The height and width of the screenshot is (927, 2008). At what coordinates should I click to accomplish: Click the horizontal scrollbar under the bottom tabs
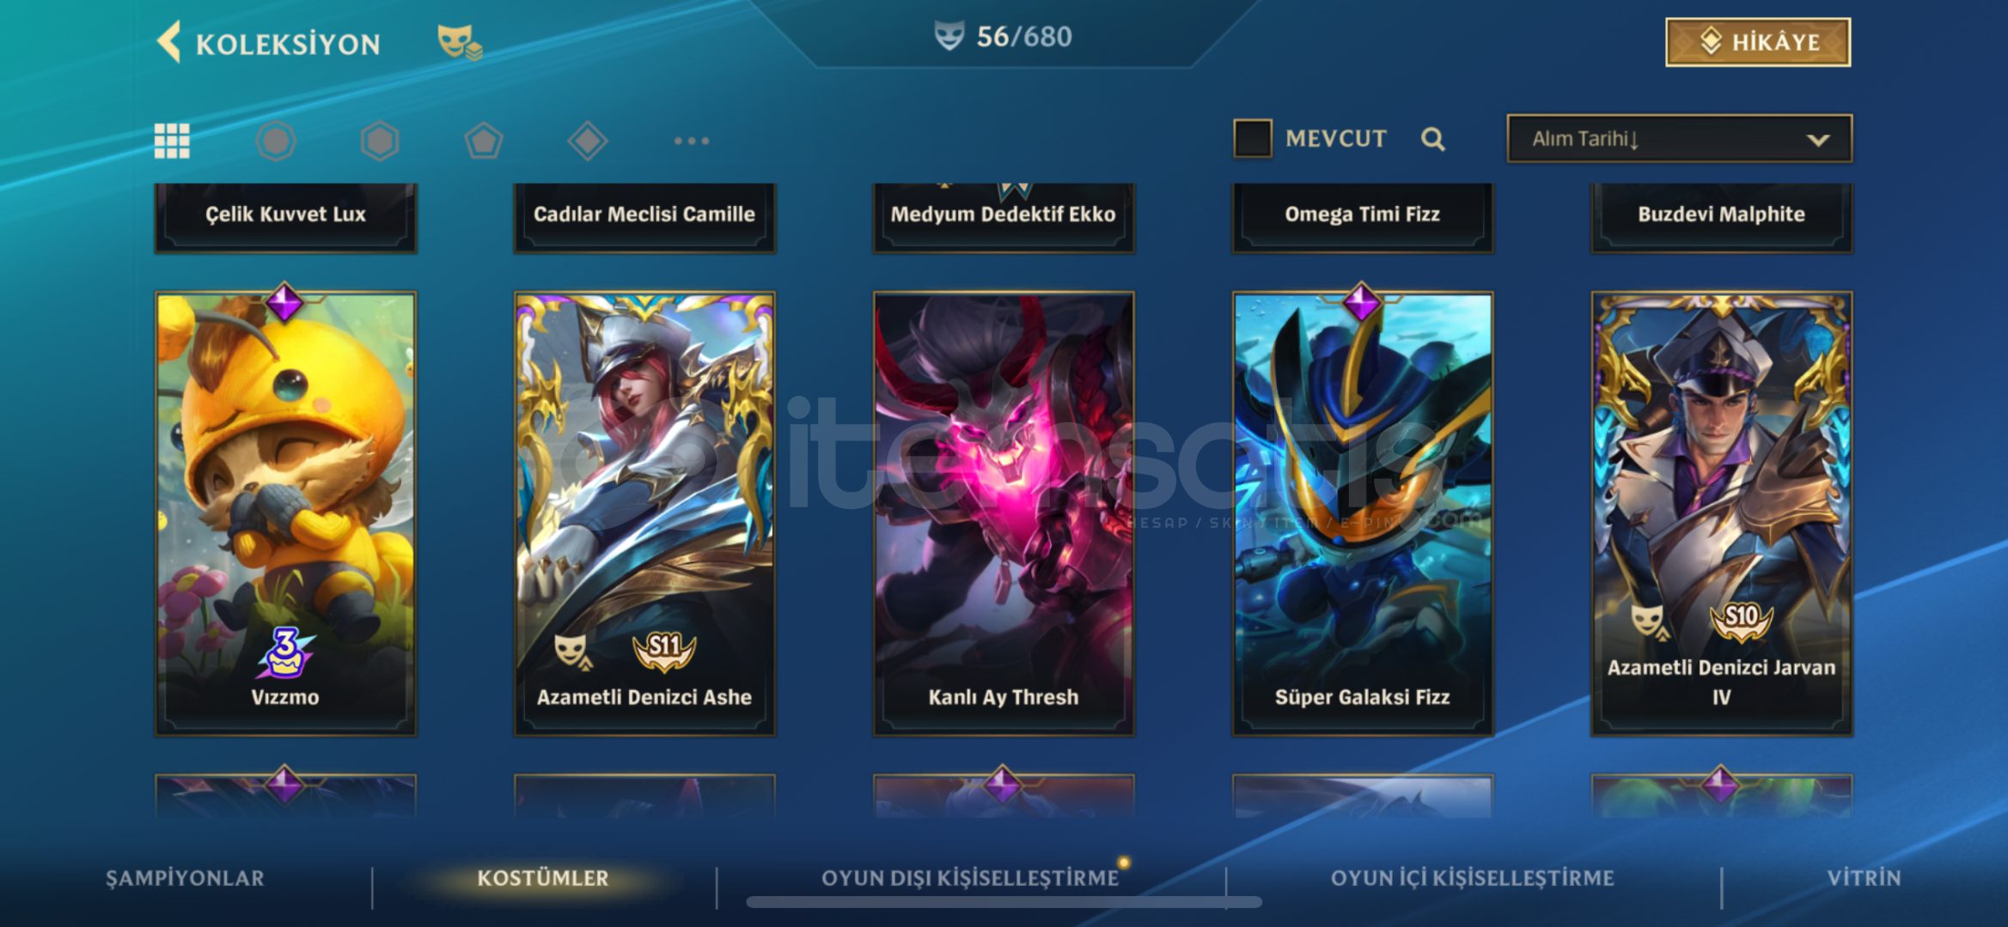tap(1004, 902)
